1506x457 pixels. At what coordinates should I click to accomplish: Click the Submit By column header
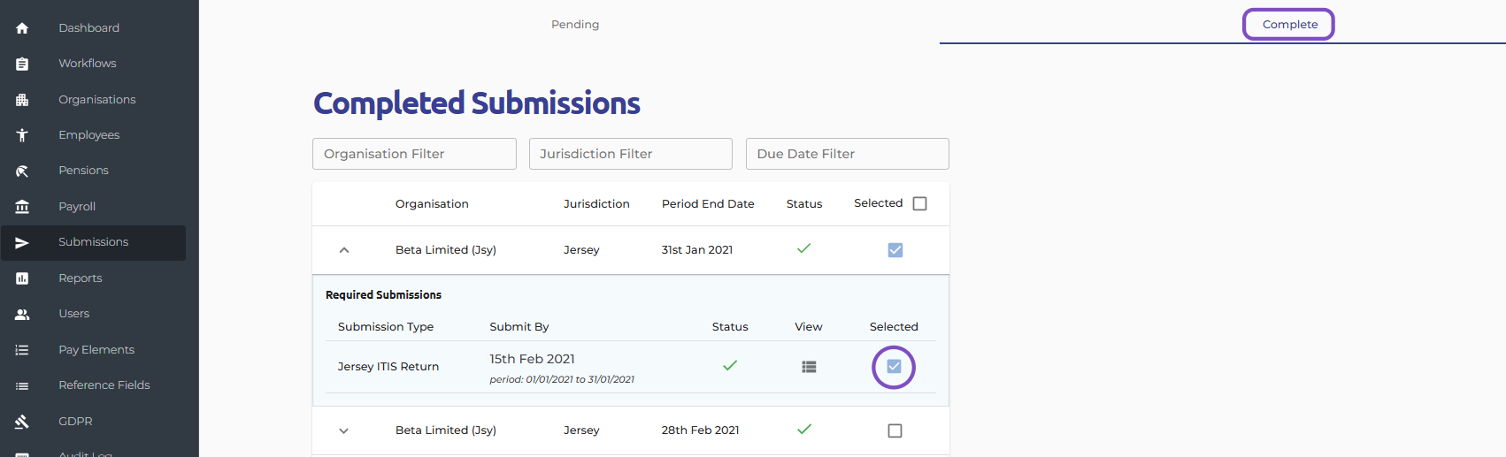(x=519, y=327)
